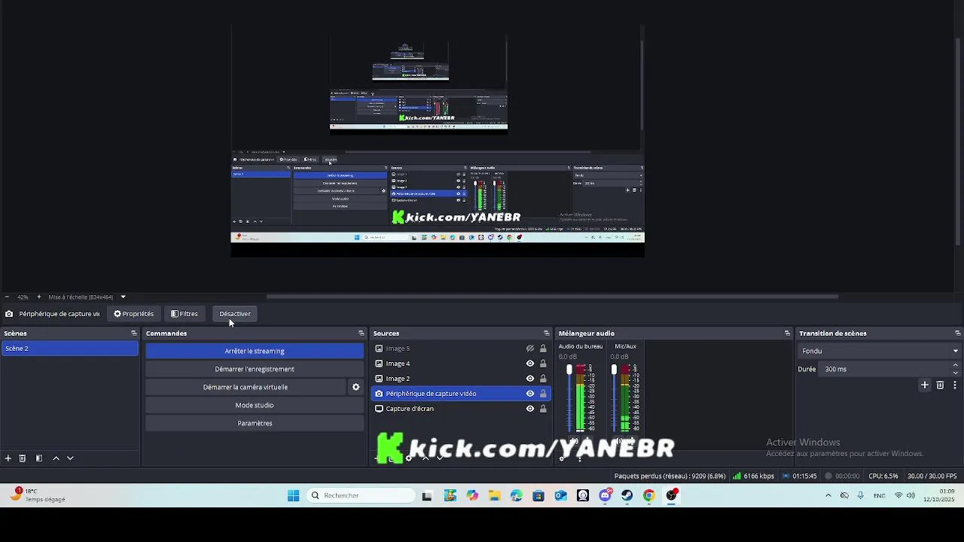
Task: Click the preview horizontal scrollbar
Action: (552, 297)
